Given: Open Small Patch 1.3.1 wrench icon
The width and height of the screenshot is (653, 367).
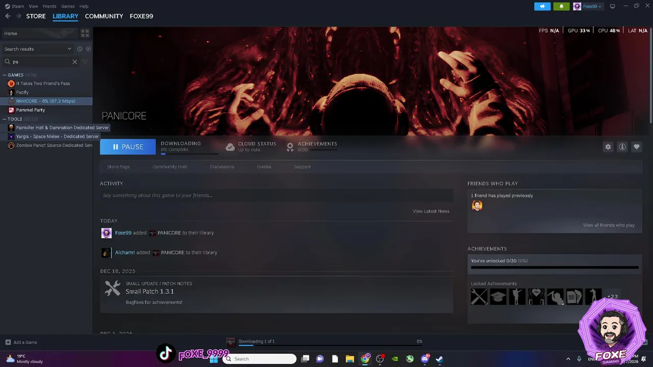Looking at the screenshot, I should coord(112,288).
